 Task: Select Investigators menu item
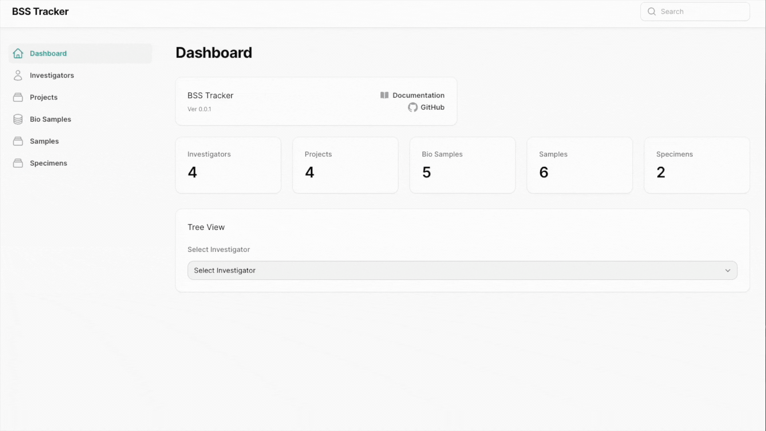[51, 75]
